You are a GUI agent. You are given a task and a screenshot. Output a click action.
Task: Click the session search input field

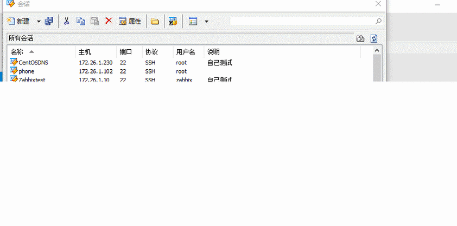(x=302, y=21)
